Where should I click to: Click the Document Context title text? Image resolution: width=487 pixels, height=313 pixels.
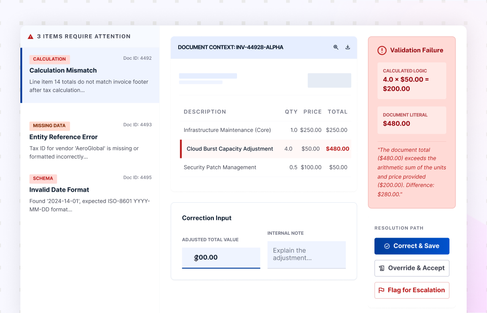tap(231, 47)
